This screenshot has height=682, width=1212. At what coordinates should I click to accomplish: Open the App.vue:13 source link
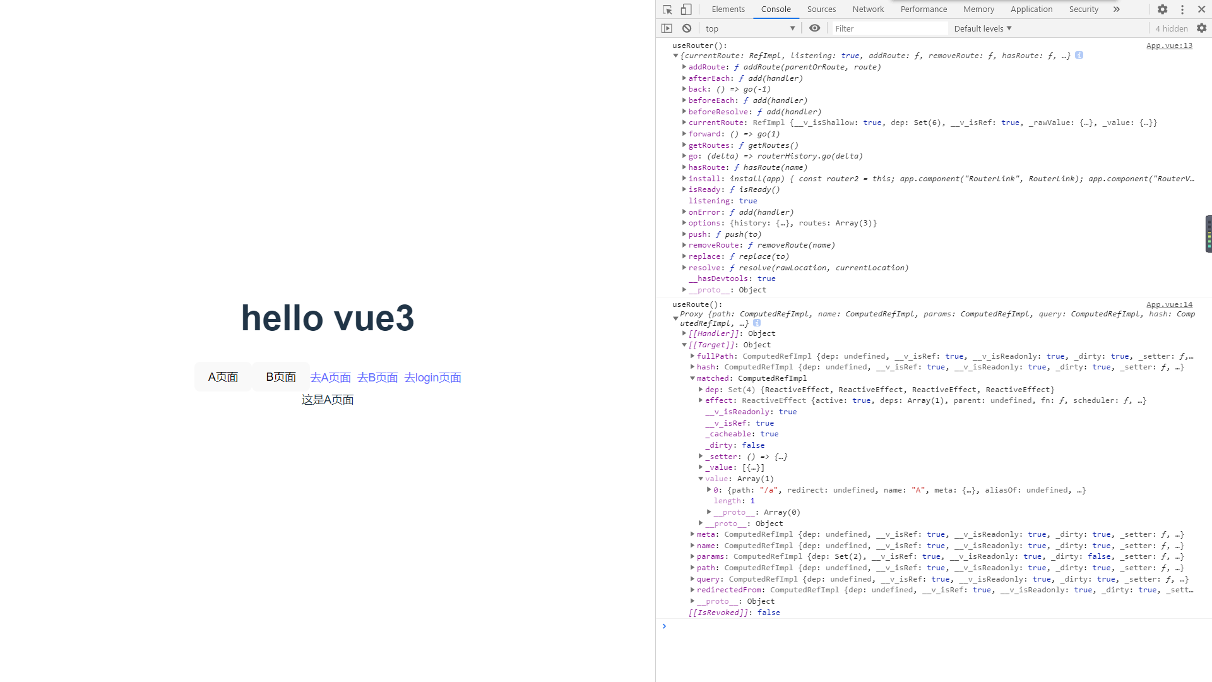pyautogui.click(x=1169, y=45)
